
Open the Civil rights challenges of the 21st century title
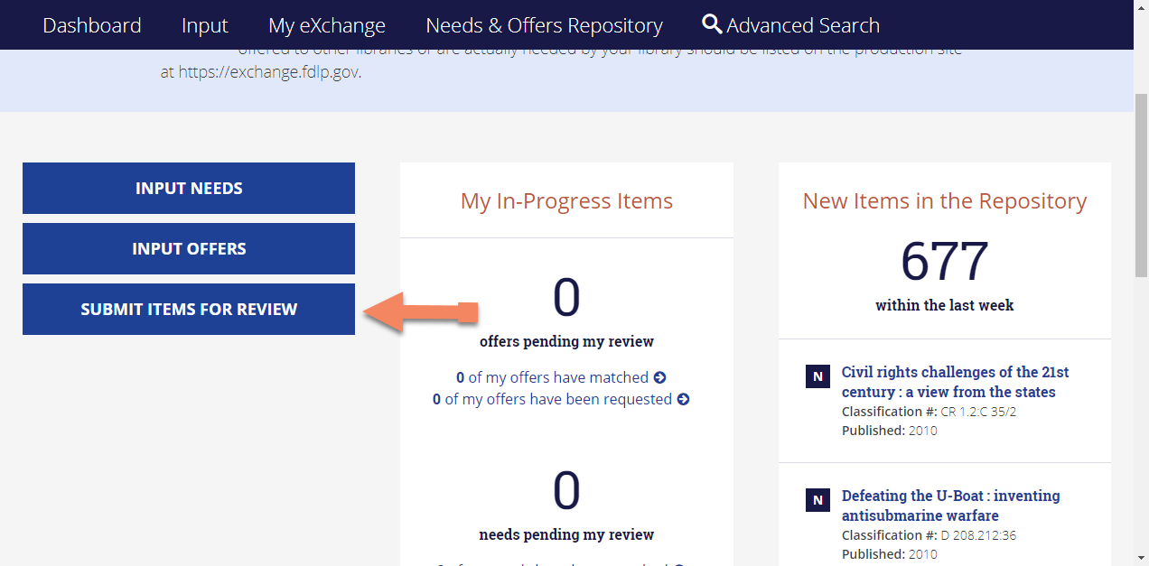pyautogui.click(x=956, y=382)
